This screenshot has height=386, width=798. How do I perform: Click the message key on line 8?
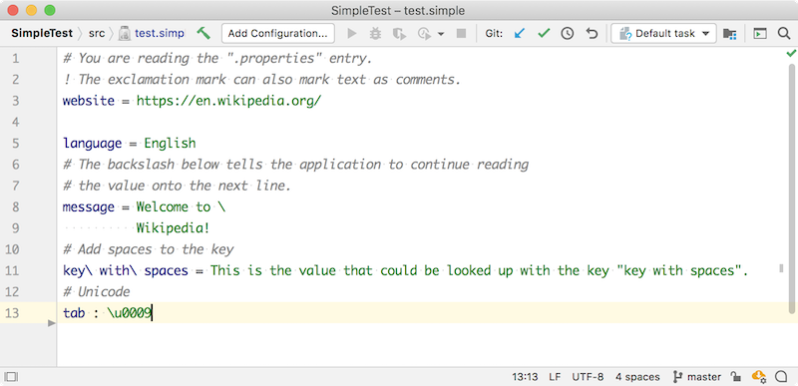[89, 207]
